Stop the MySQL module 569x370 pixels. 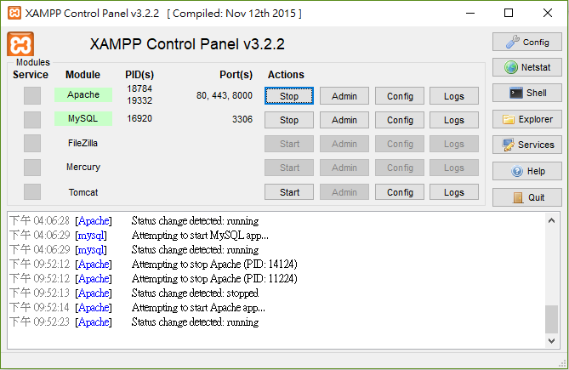point(289,120)
